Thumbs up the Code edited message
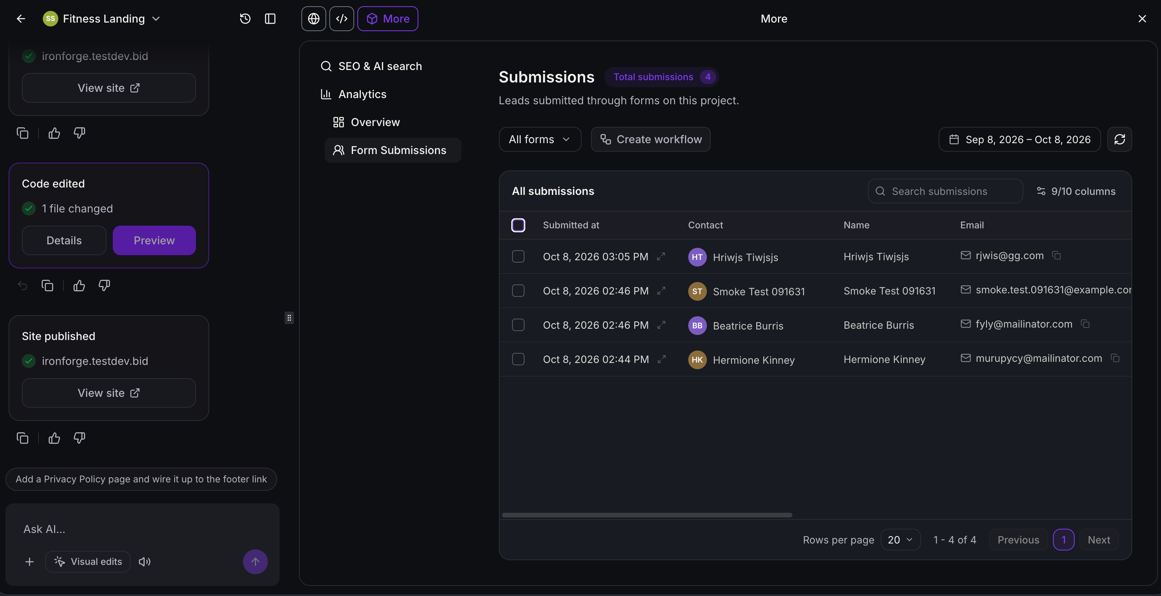The height and width of the screenshot is (596, 1161). click(79, 286)
